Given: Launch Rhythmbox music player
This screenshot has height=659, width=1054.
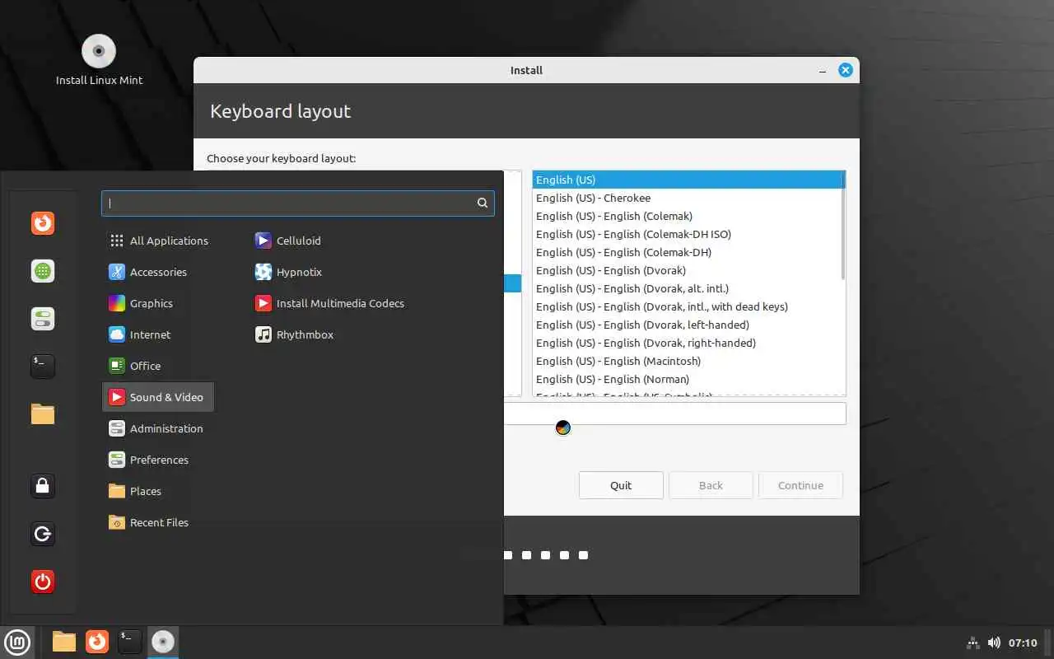Looking at the screenshot, I should tap(294, 334).
